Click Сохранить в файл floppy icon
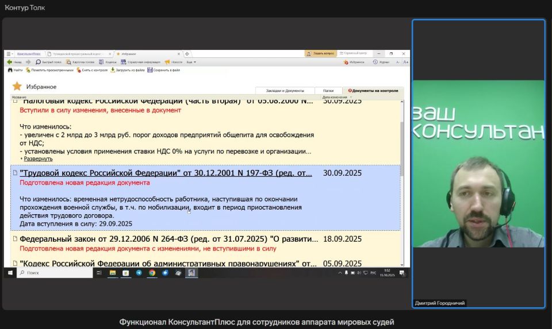The height and width of the screenshot is (329, 552). click(150, 70)
